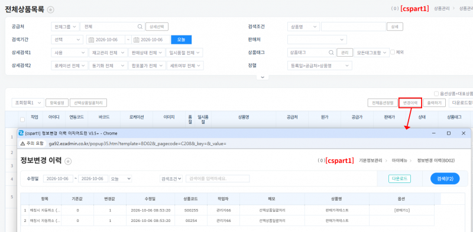Open the 합포불가 전체 dropdown
The width and height of the screenshot is (473, 232).
[147, 66]
